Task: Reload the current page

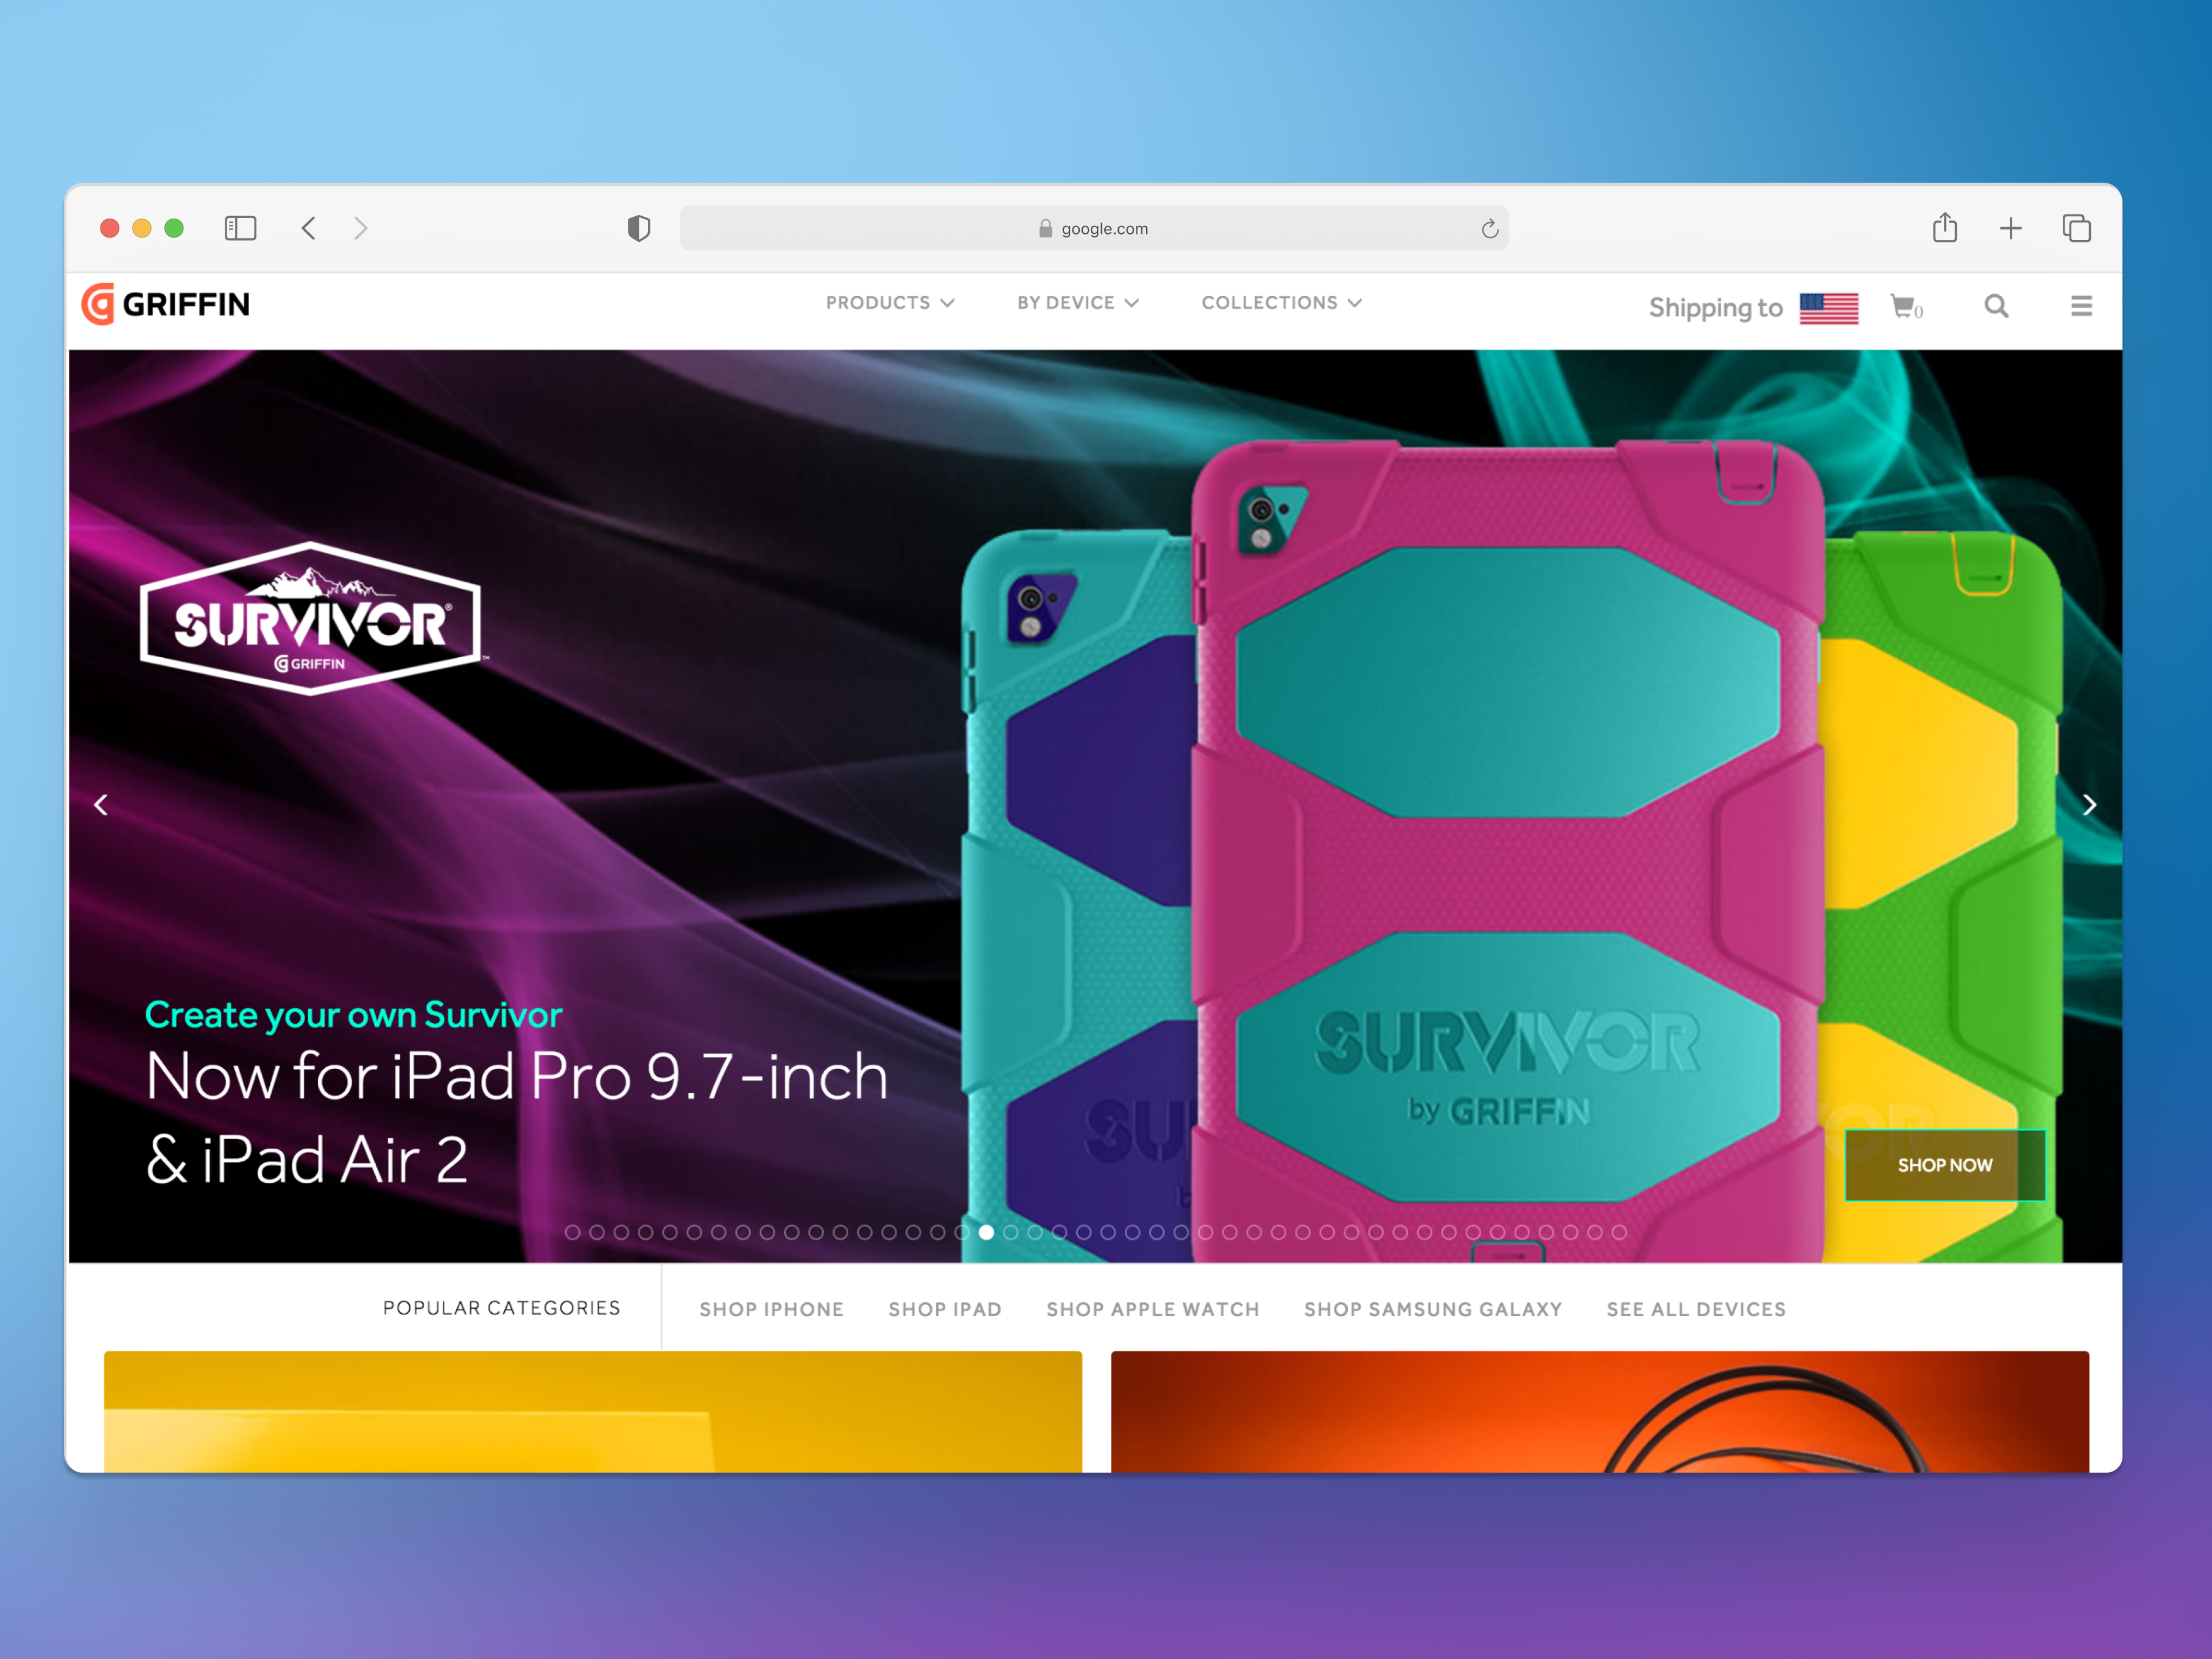Action: [1489, 229]
